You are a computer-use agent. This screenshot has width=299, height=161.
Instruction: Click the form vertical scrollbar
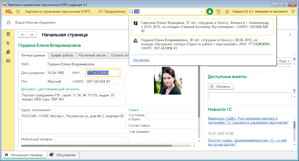(x=199, y=91)
